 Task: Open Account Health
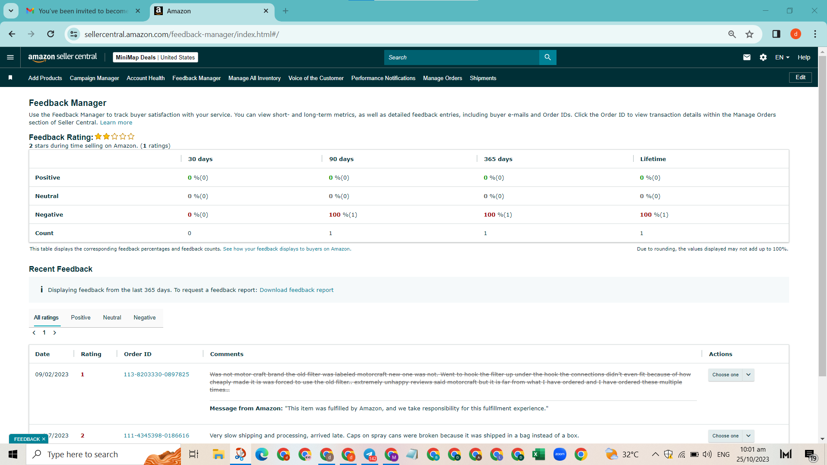coord(146,78)
